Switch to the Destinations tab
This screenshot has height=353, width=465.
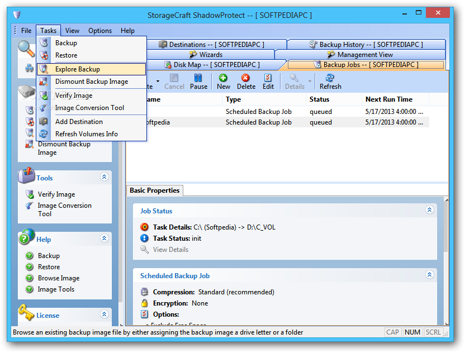(x=216, y=45)
